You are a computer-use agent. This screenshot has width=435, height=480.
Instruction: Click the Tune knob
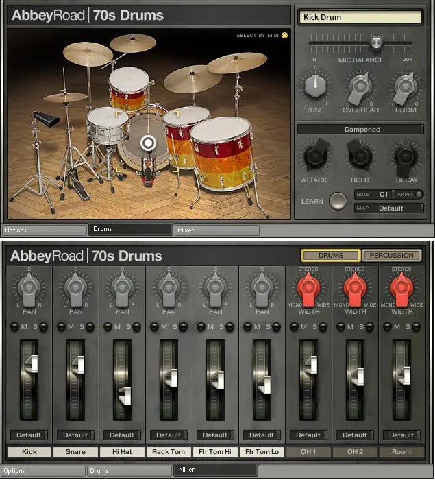coord(315,86)
